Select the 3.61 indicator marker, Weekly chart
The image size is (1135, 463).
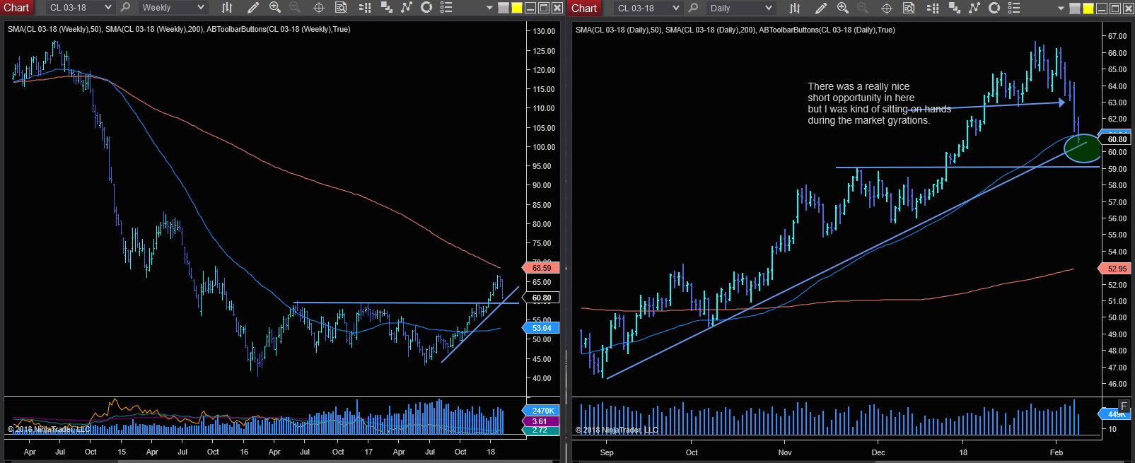[x=541, y=421]
